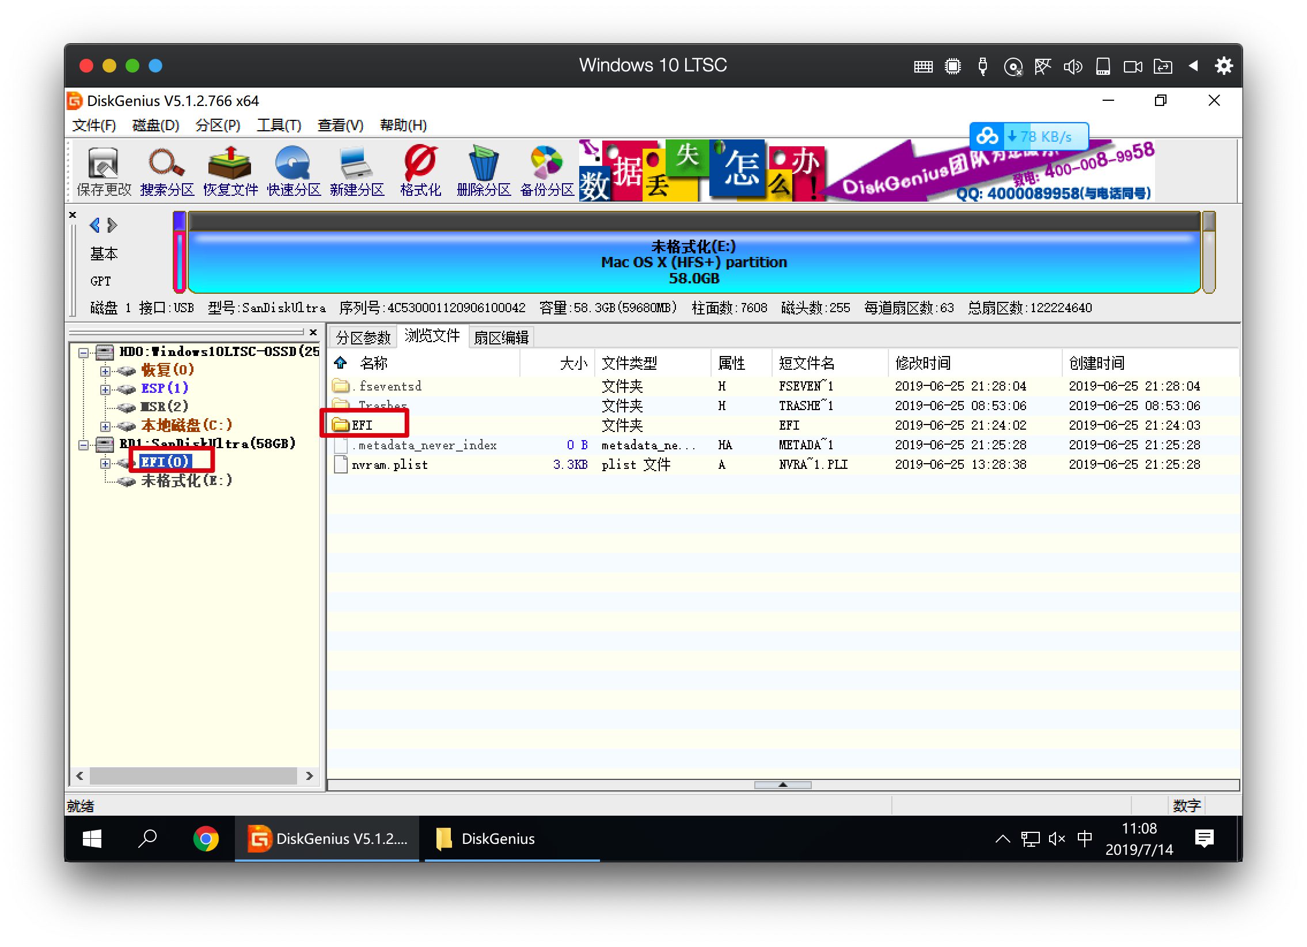Image resolution: width=1307 pixels, height=947 pixels.
Task: Select the .fseventsd folder row
Action: [783, 385]
